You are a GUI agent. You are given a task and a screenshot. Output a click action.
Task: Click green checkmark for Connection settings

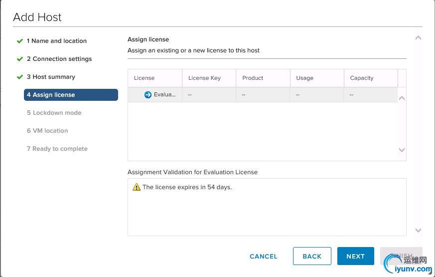pyautogui.click(x=20, y=59)
